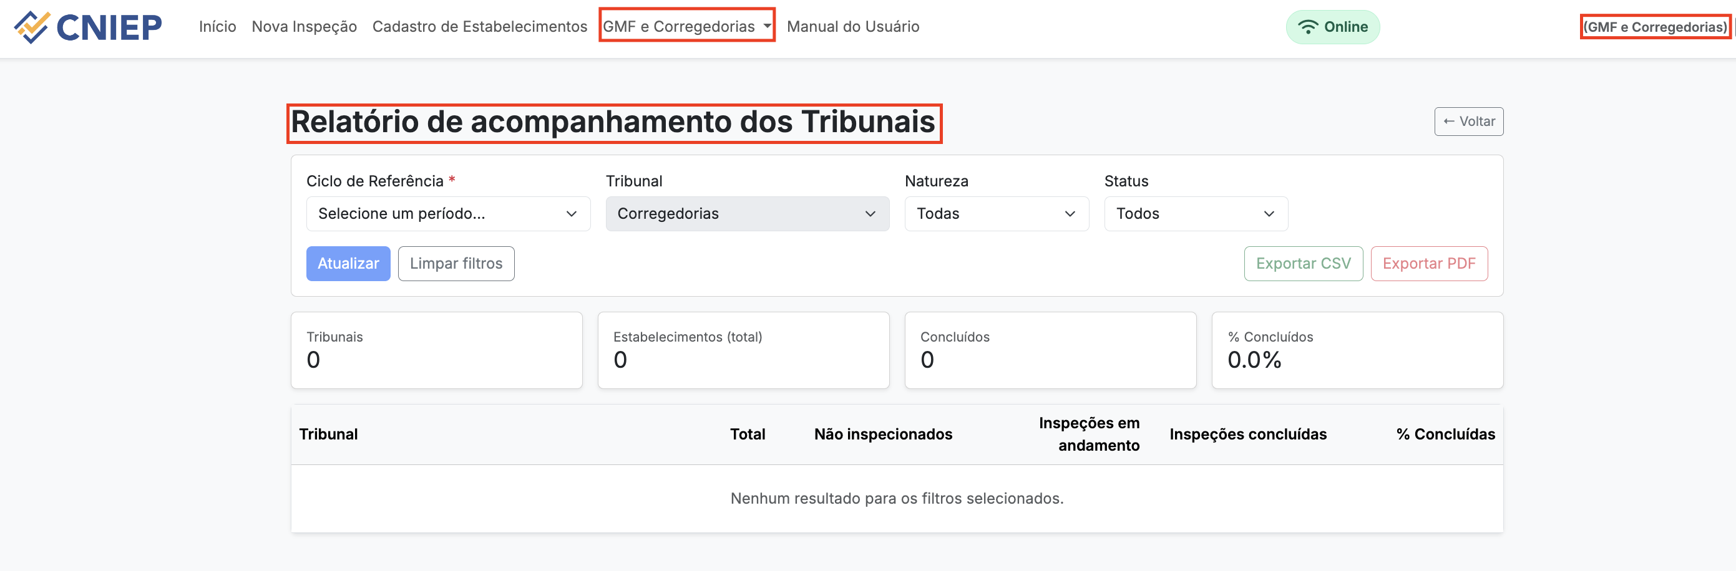Click the % Concluídas column header
1736x571 pixels.
[1445, 434]
